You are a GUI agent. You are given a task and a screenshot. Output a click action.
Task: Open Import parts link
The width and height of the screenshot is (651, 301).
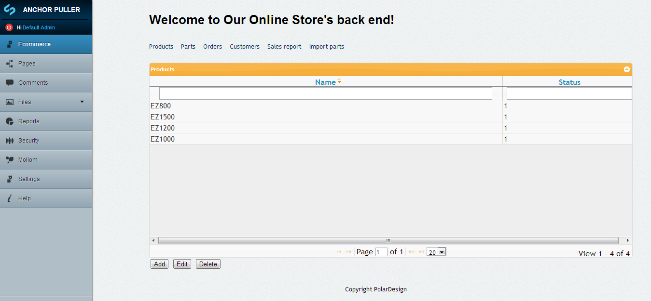(326, 47)
